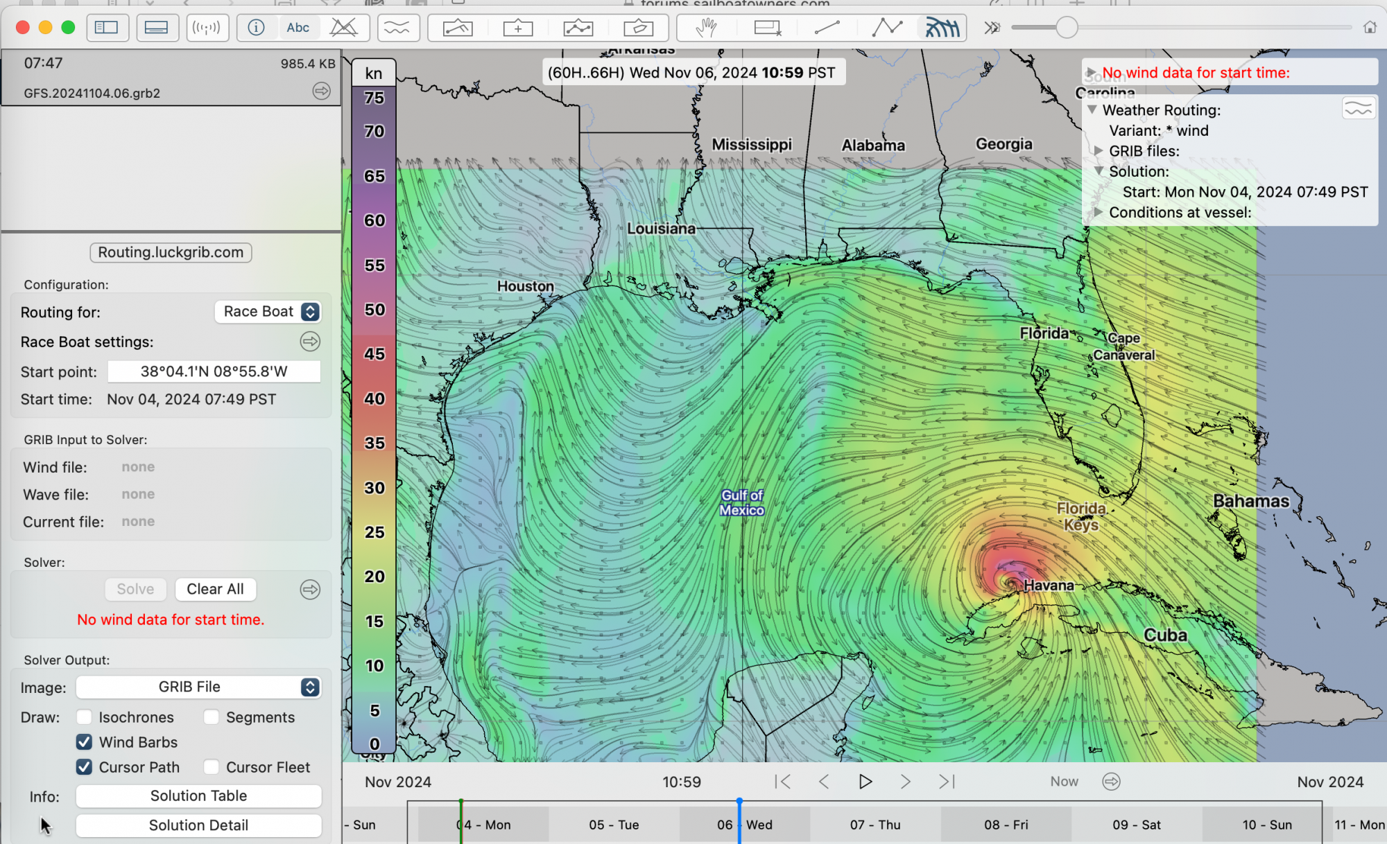Collapse the Solution tree item
The image size is (1387, 844).
pos(1099,170)
